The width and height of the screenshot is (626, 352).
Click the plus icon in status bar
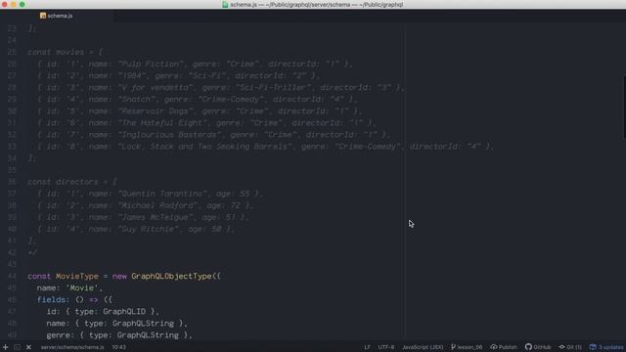click(5, 347)
